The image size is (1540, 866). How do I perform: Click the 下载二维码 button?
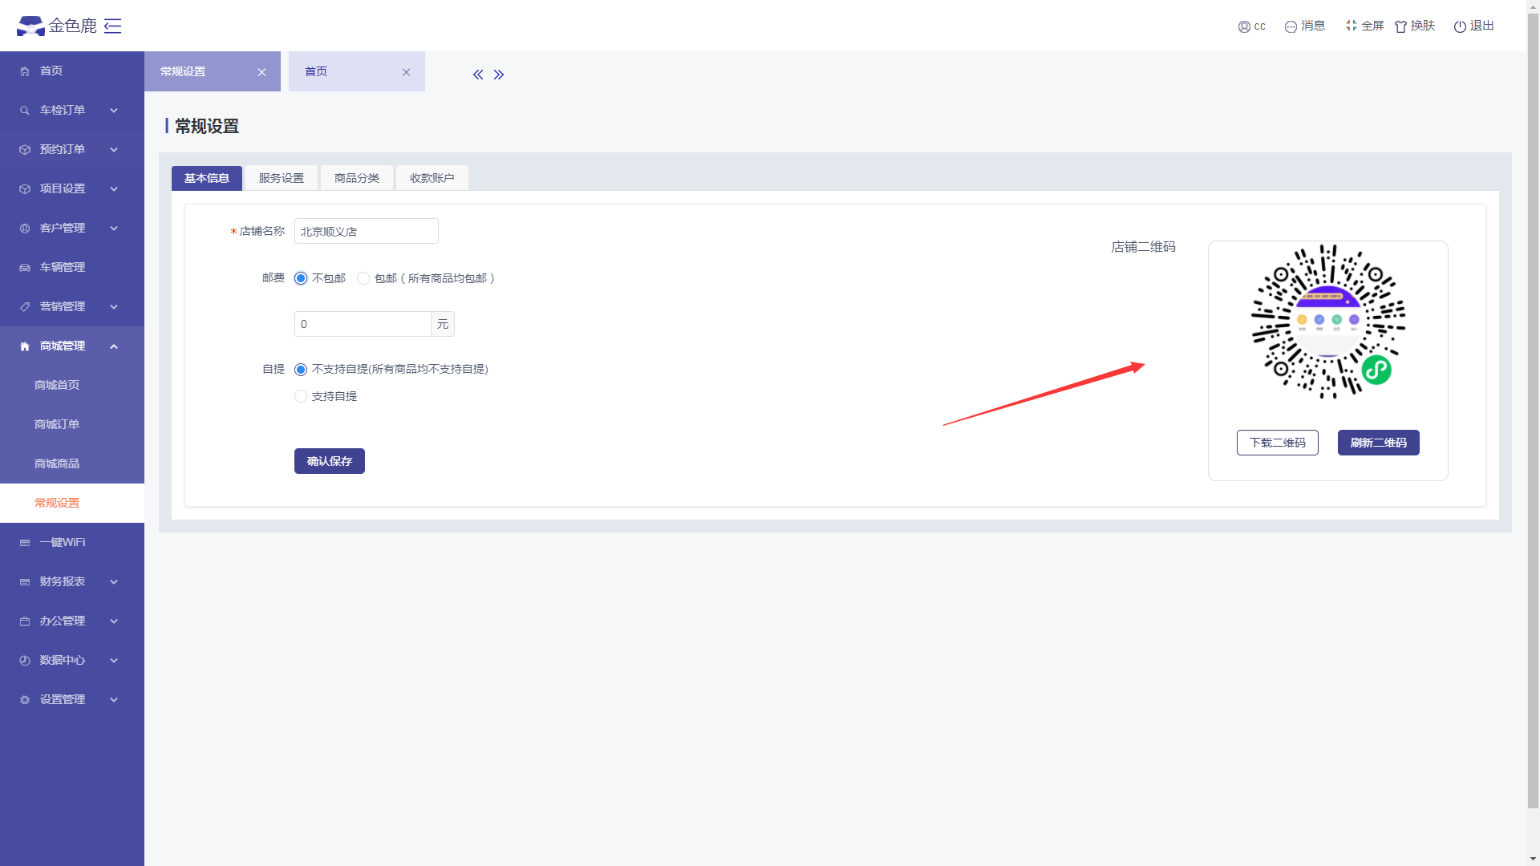[1278, 443]
